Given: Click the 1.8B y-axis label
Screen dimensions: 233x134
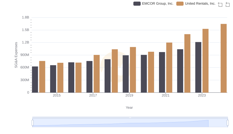Looking at the screenshot, I should [x=26, y=17].
